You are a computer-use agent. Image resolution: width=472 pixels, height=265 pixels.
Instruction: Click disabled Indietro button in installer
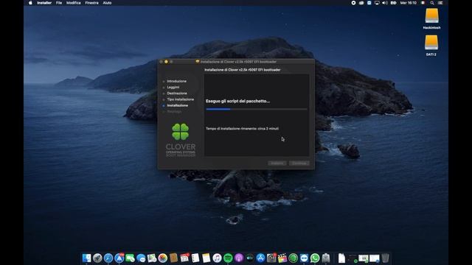tap(277, 163)
